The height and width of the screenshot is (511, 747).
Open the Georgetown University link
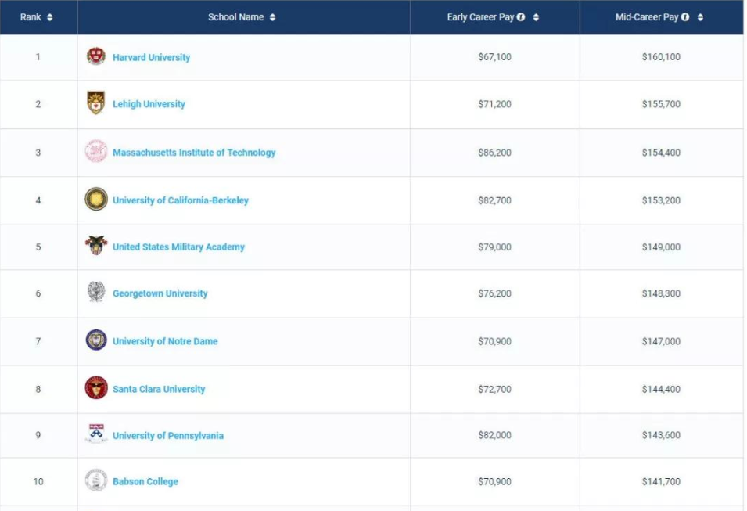pyautogui.click(x=160, y=293)
